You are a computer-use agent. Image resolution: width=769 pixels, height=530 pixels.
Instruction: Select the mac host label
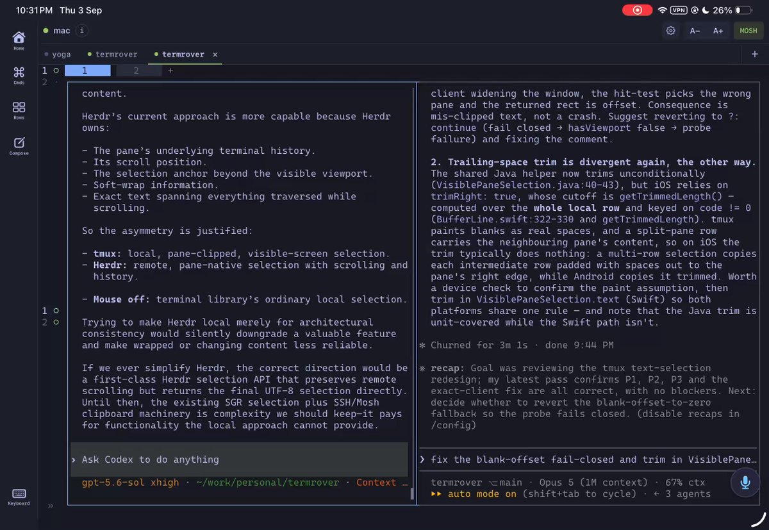pos(62,30)
